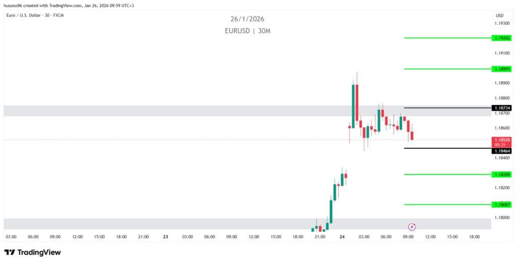Click the black 1.18734 price tag
This screenshot has width=517, height=263.
pyautogui.click(x=501, y=108)
